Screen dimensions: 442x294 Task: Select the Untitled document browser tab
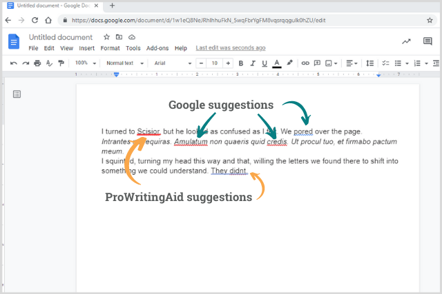point(53,6)
